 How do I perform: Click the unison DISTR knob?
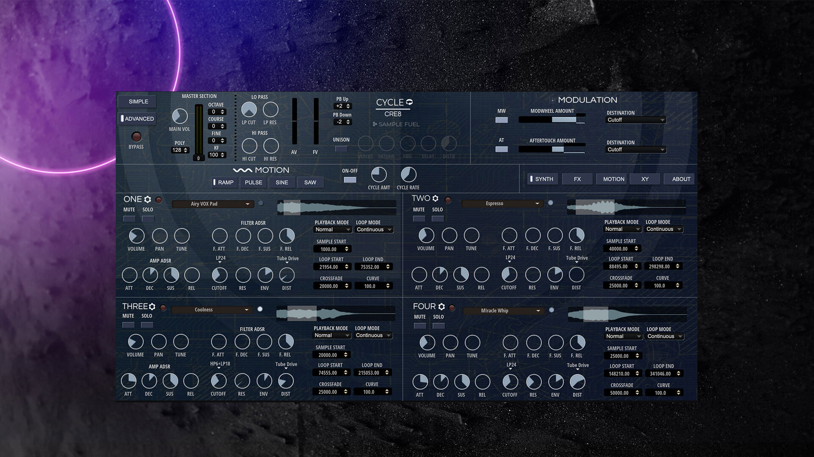[x=449, y=143]
